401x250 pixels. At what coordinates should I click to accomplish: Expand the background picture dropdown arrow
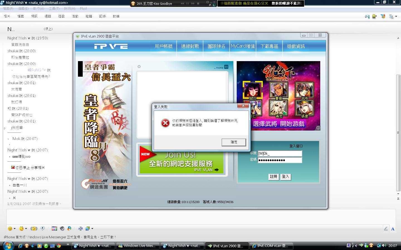coord(92,229)
